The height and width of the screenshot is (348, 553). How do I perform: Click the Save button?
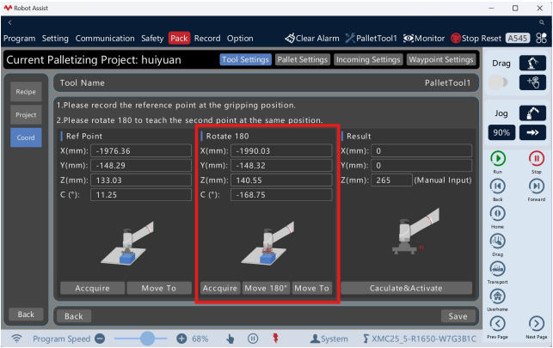pyautogui.click(x=458, y=316)
